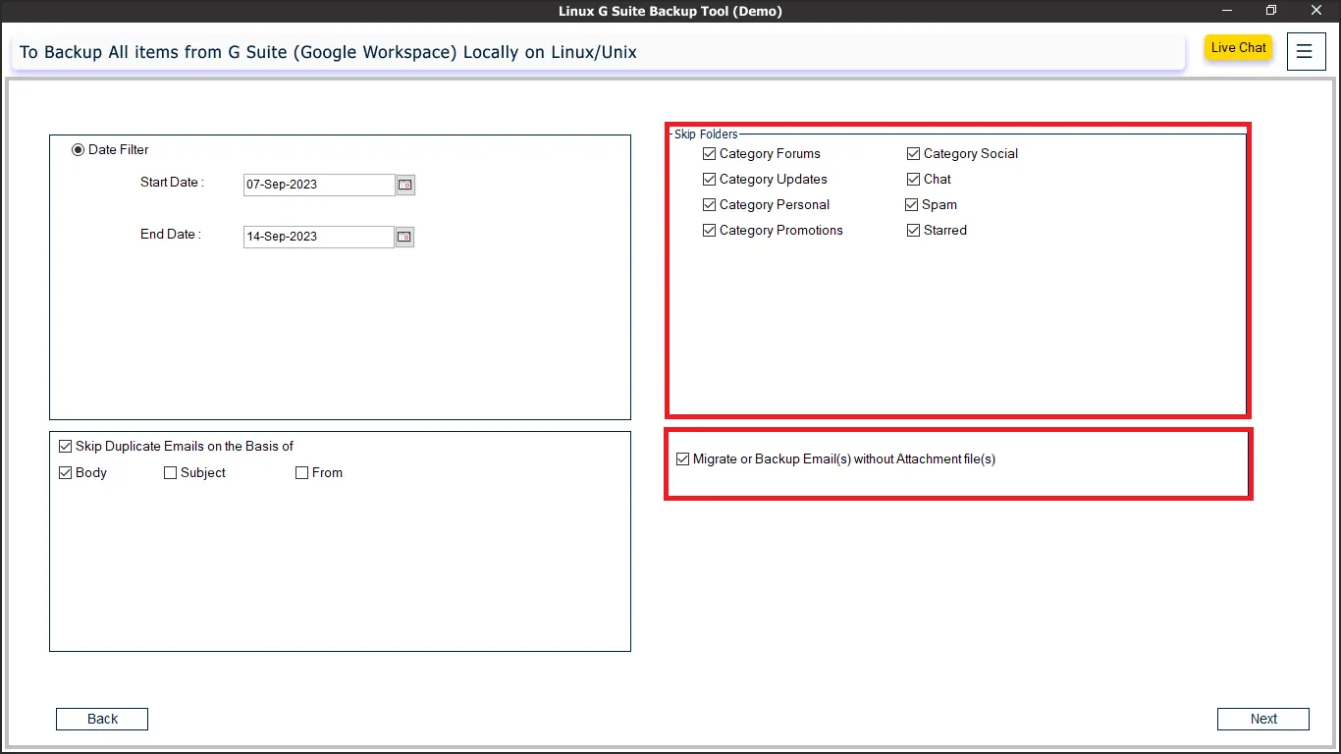
Task: Toggle the Spam folder checkbox
Action: tap(912, 205)
